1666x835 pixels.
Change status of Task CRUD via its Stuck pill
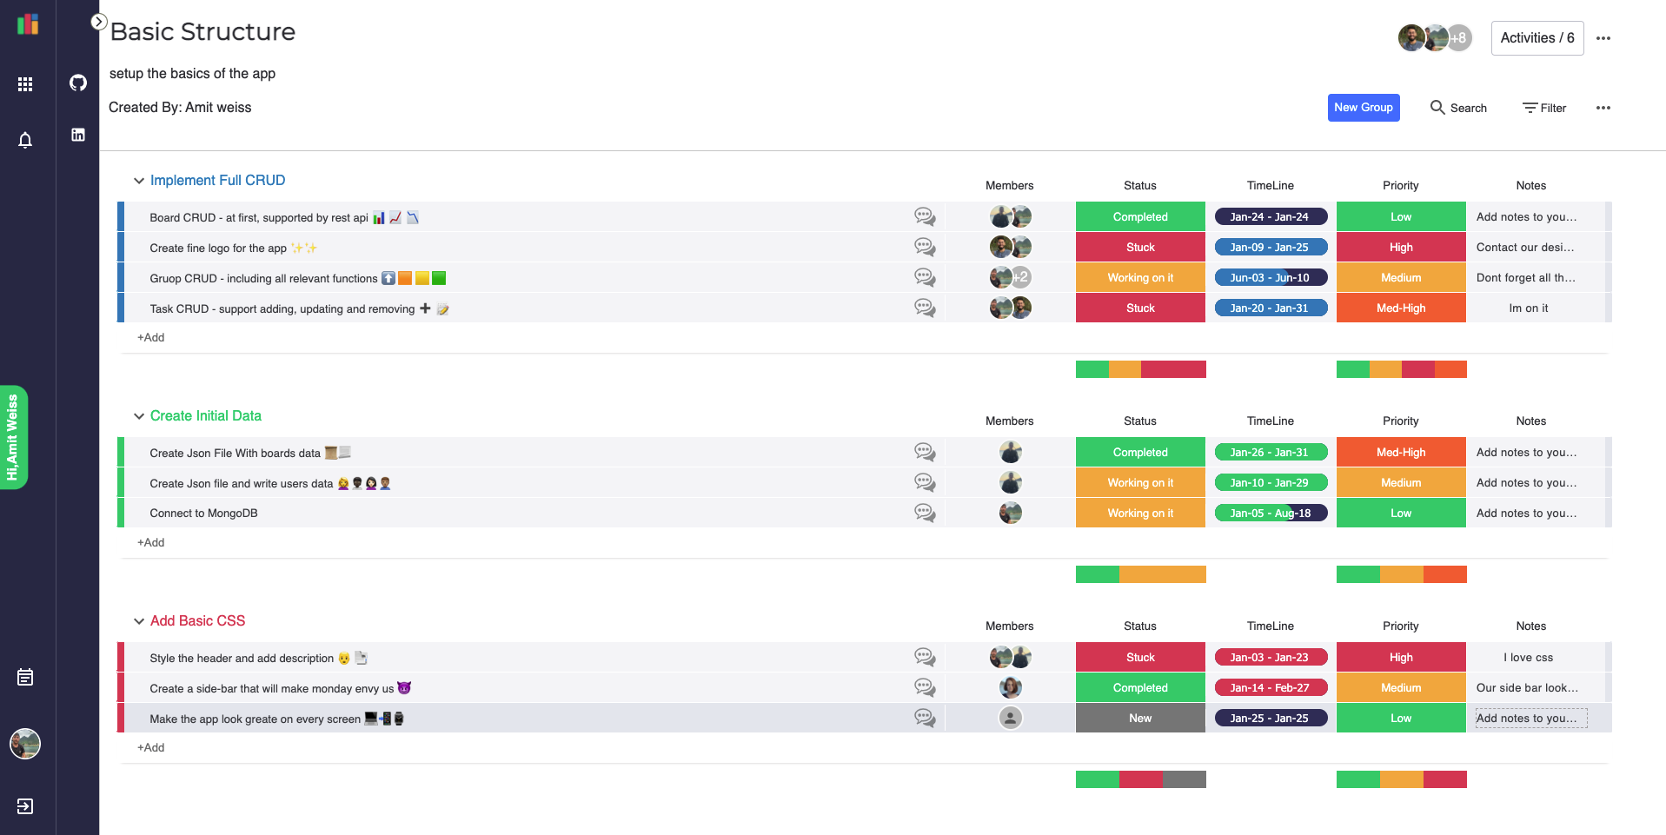point(1139,308)
